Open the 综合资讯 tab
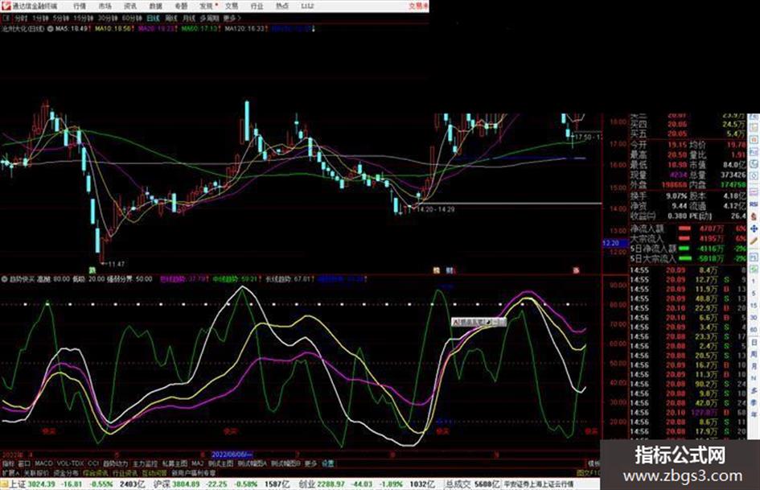This screenshot has height=490, width=760. [96, 472]
